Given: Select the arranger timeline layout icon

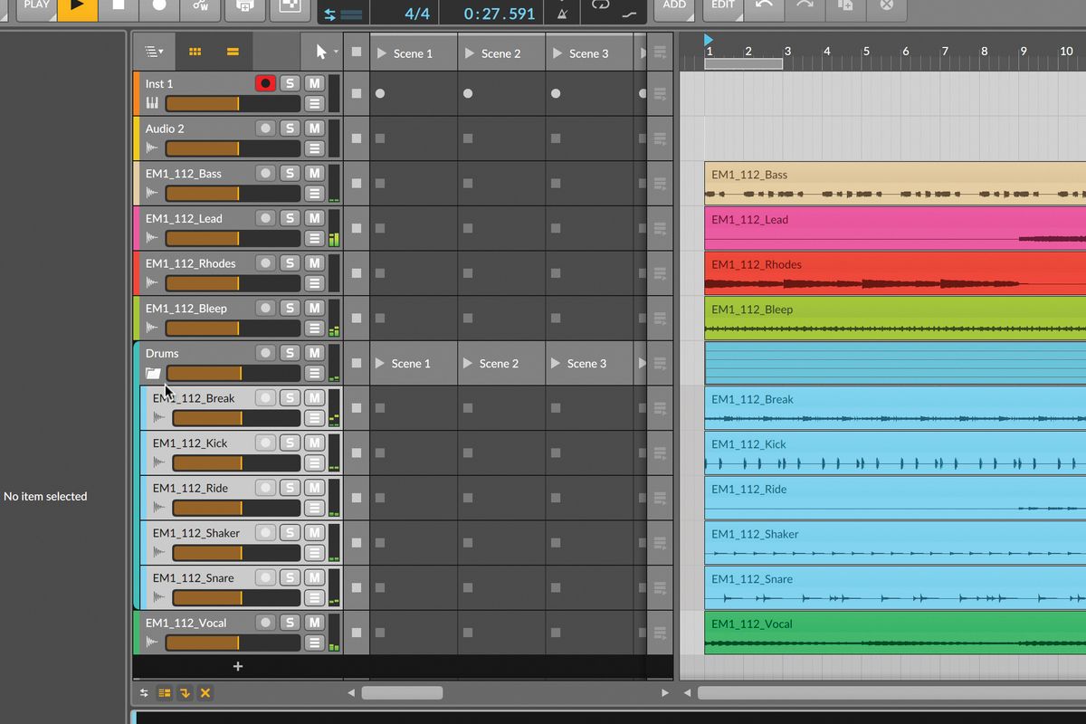Looking at the screenshot, I should (x=233, y=51).
